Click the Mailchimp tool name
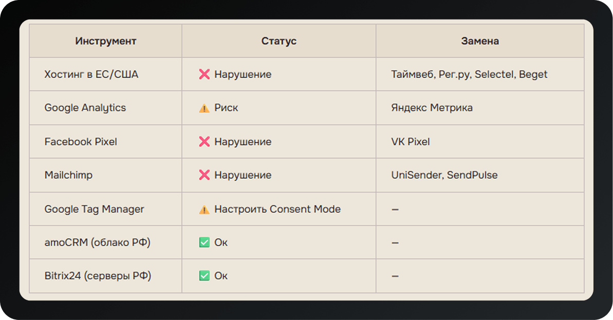613x320 pixels. point(68,175)
